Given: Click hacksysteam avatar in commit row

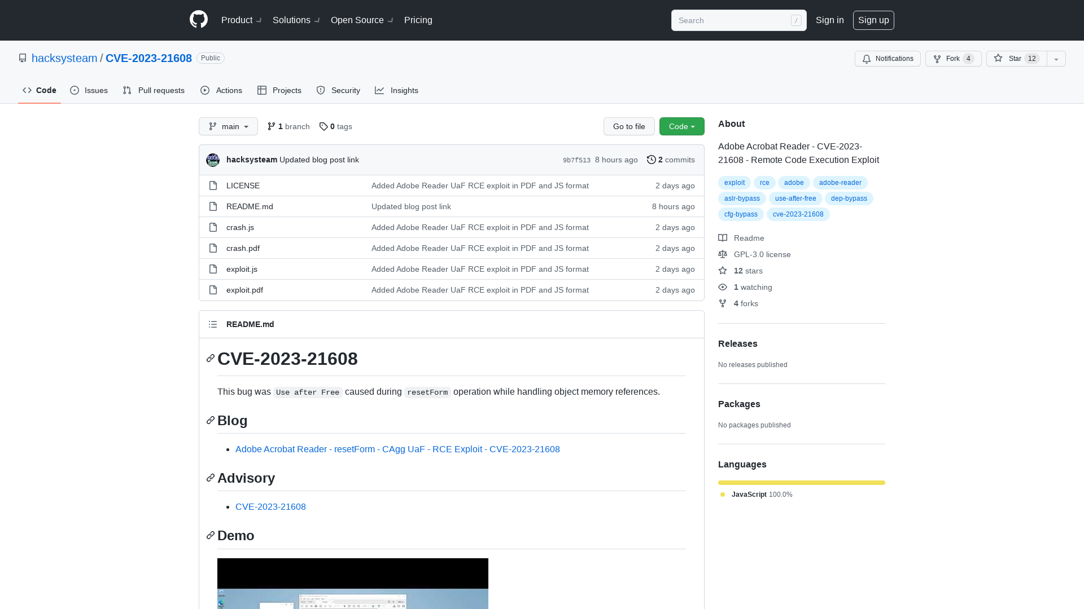Looking at the screenshot, I should pyautogui.click(x=213, y=160).
